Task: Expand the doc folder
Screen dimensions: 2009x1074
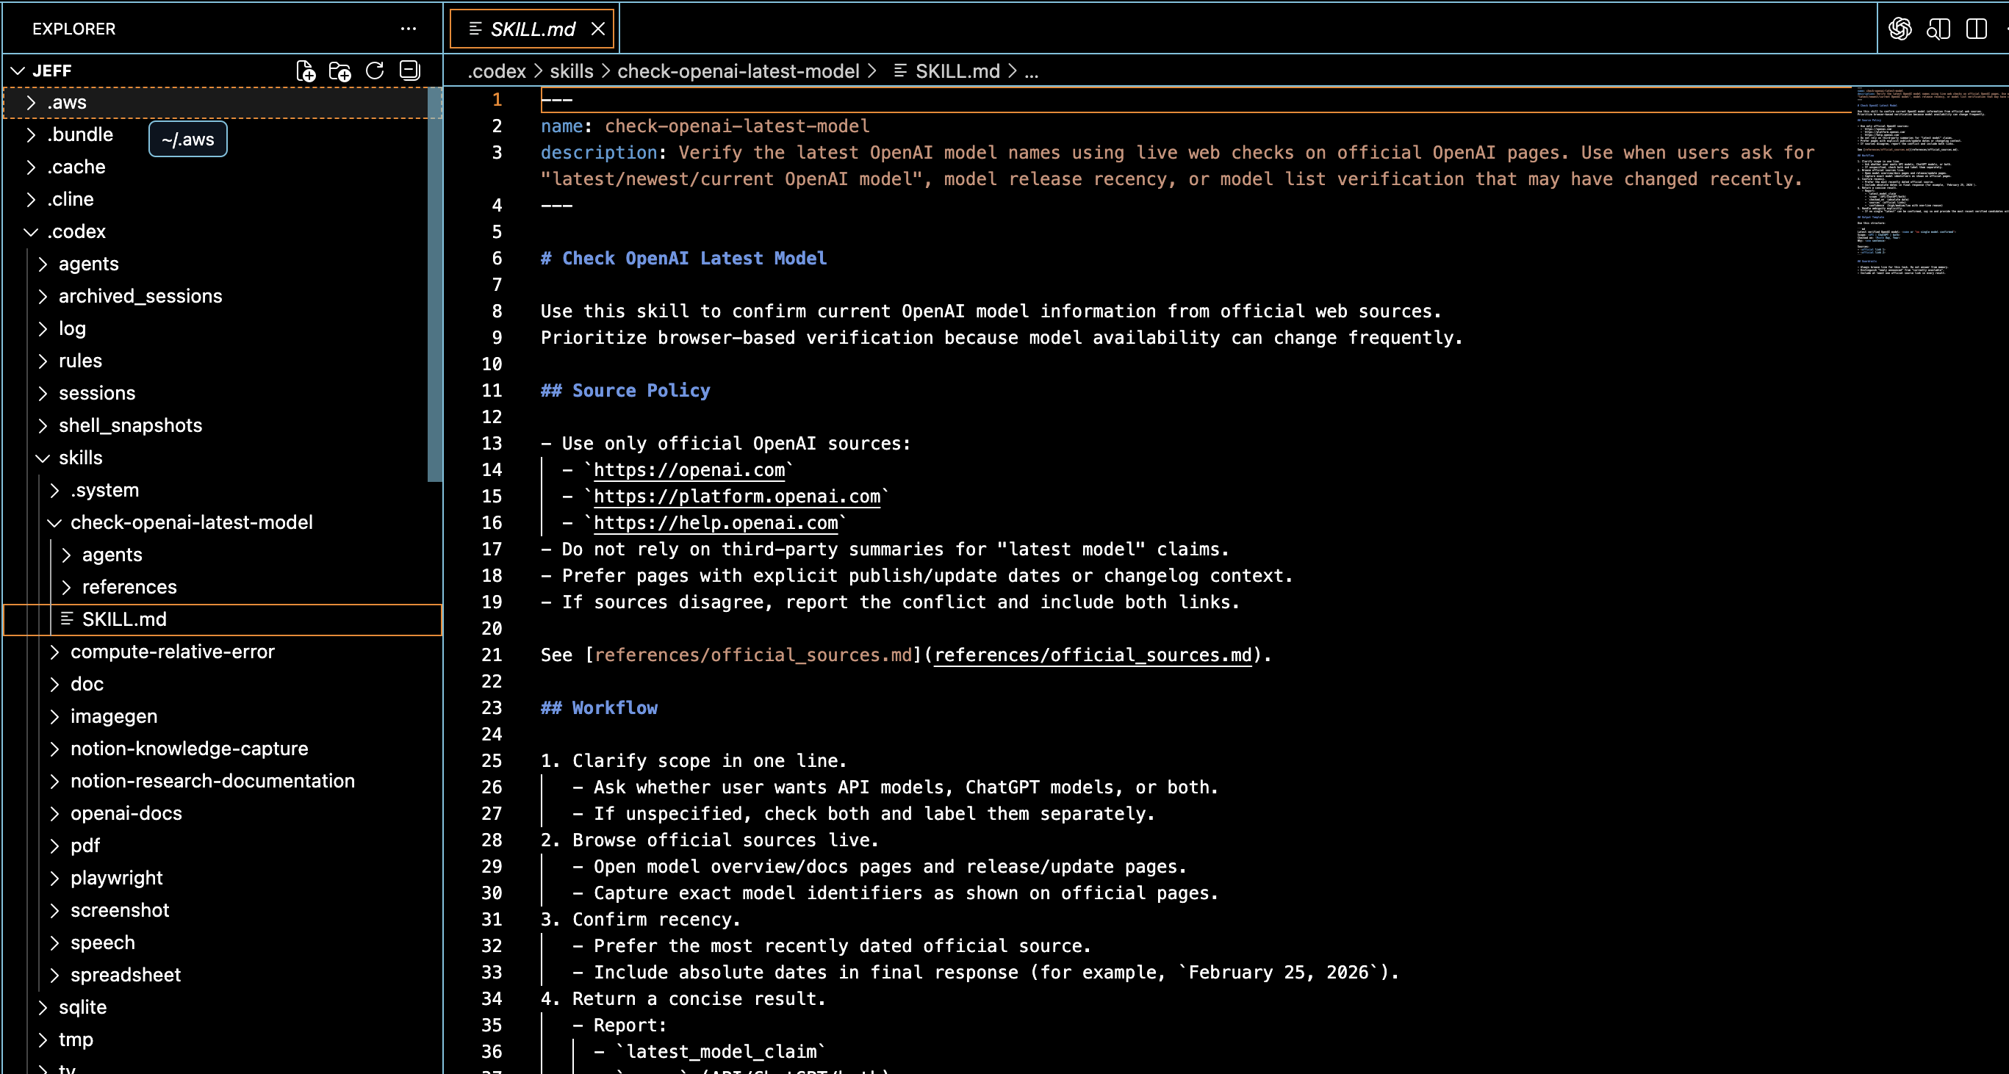Action: pyautogui.click(x=223, y=685)
